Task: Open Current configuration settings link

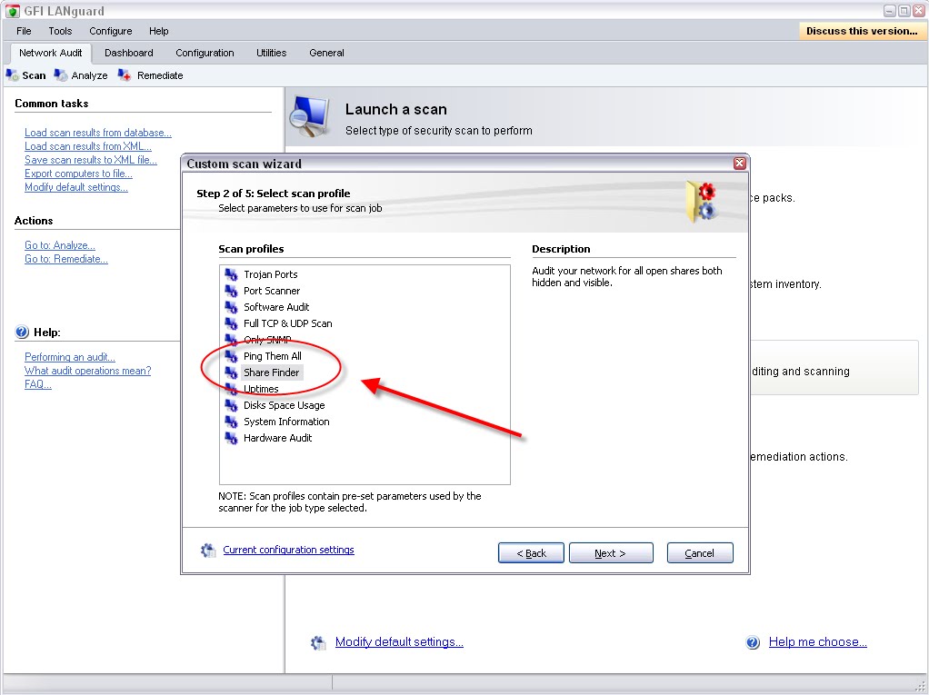Action: pos(288,550)
